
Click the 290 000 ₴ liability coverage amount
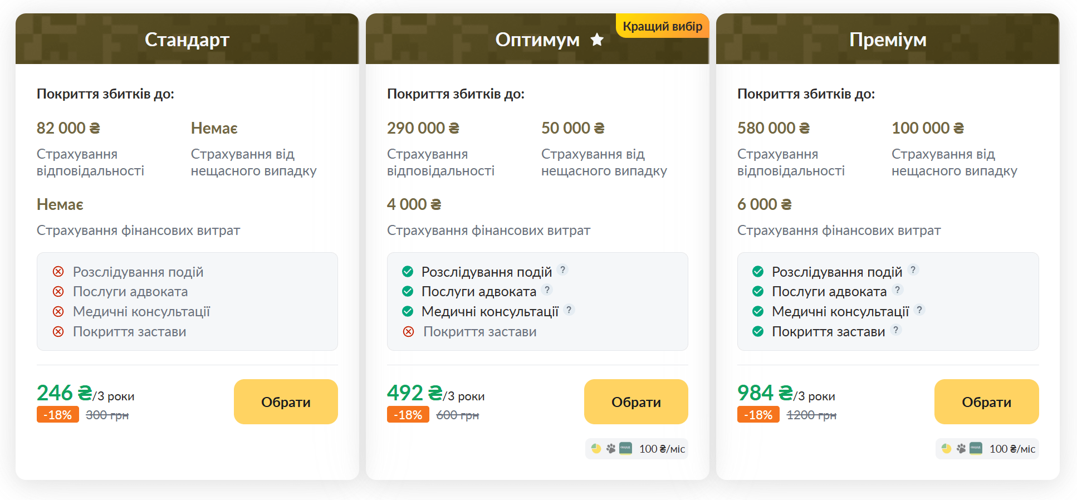coord(423,128)
